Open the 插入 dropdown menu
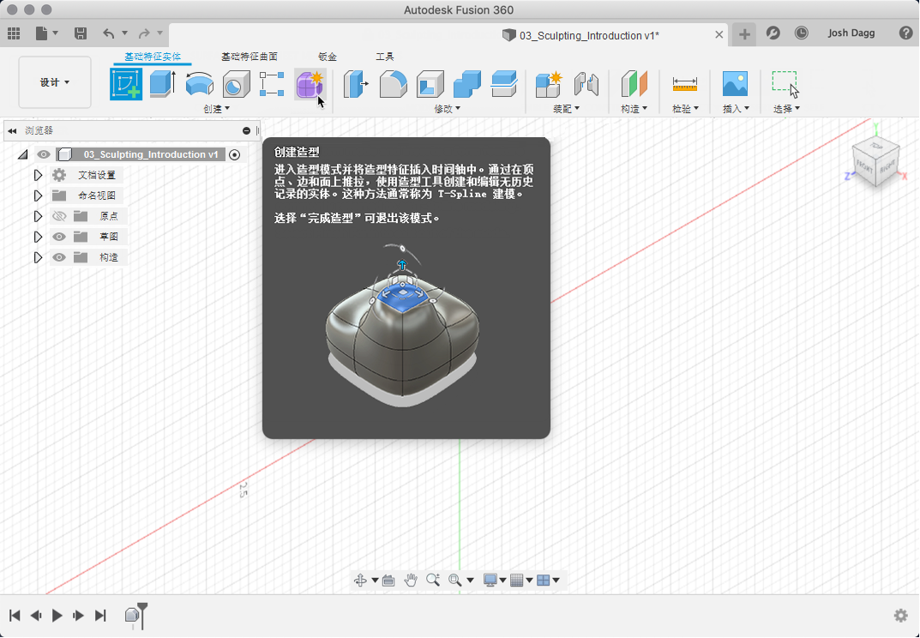 click(x=736, y=109)
